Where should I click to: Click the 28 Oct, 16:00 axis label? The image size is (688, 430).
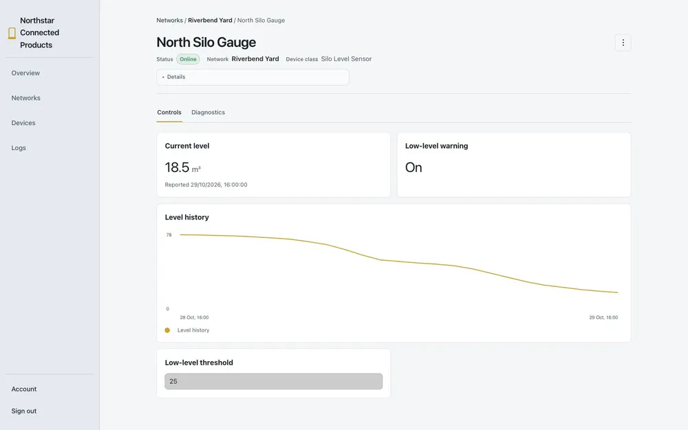[195, 317]
